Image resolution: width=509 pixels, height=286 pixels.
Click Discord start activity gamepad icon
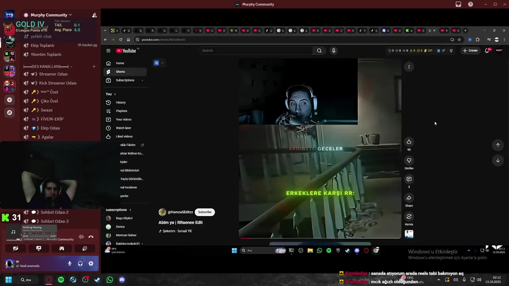(62, 248)
